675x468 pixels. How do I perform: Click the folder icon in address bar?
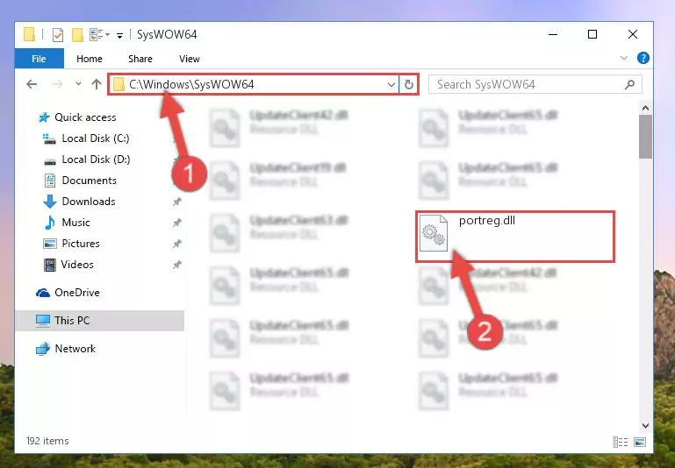118,84
